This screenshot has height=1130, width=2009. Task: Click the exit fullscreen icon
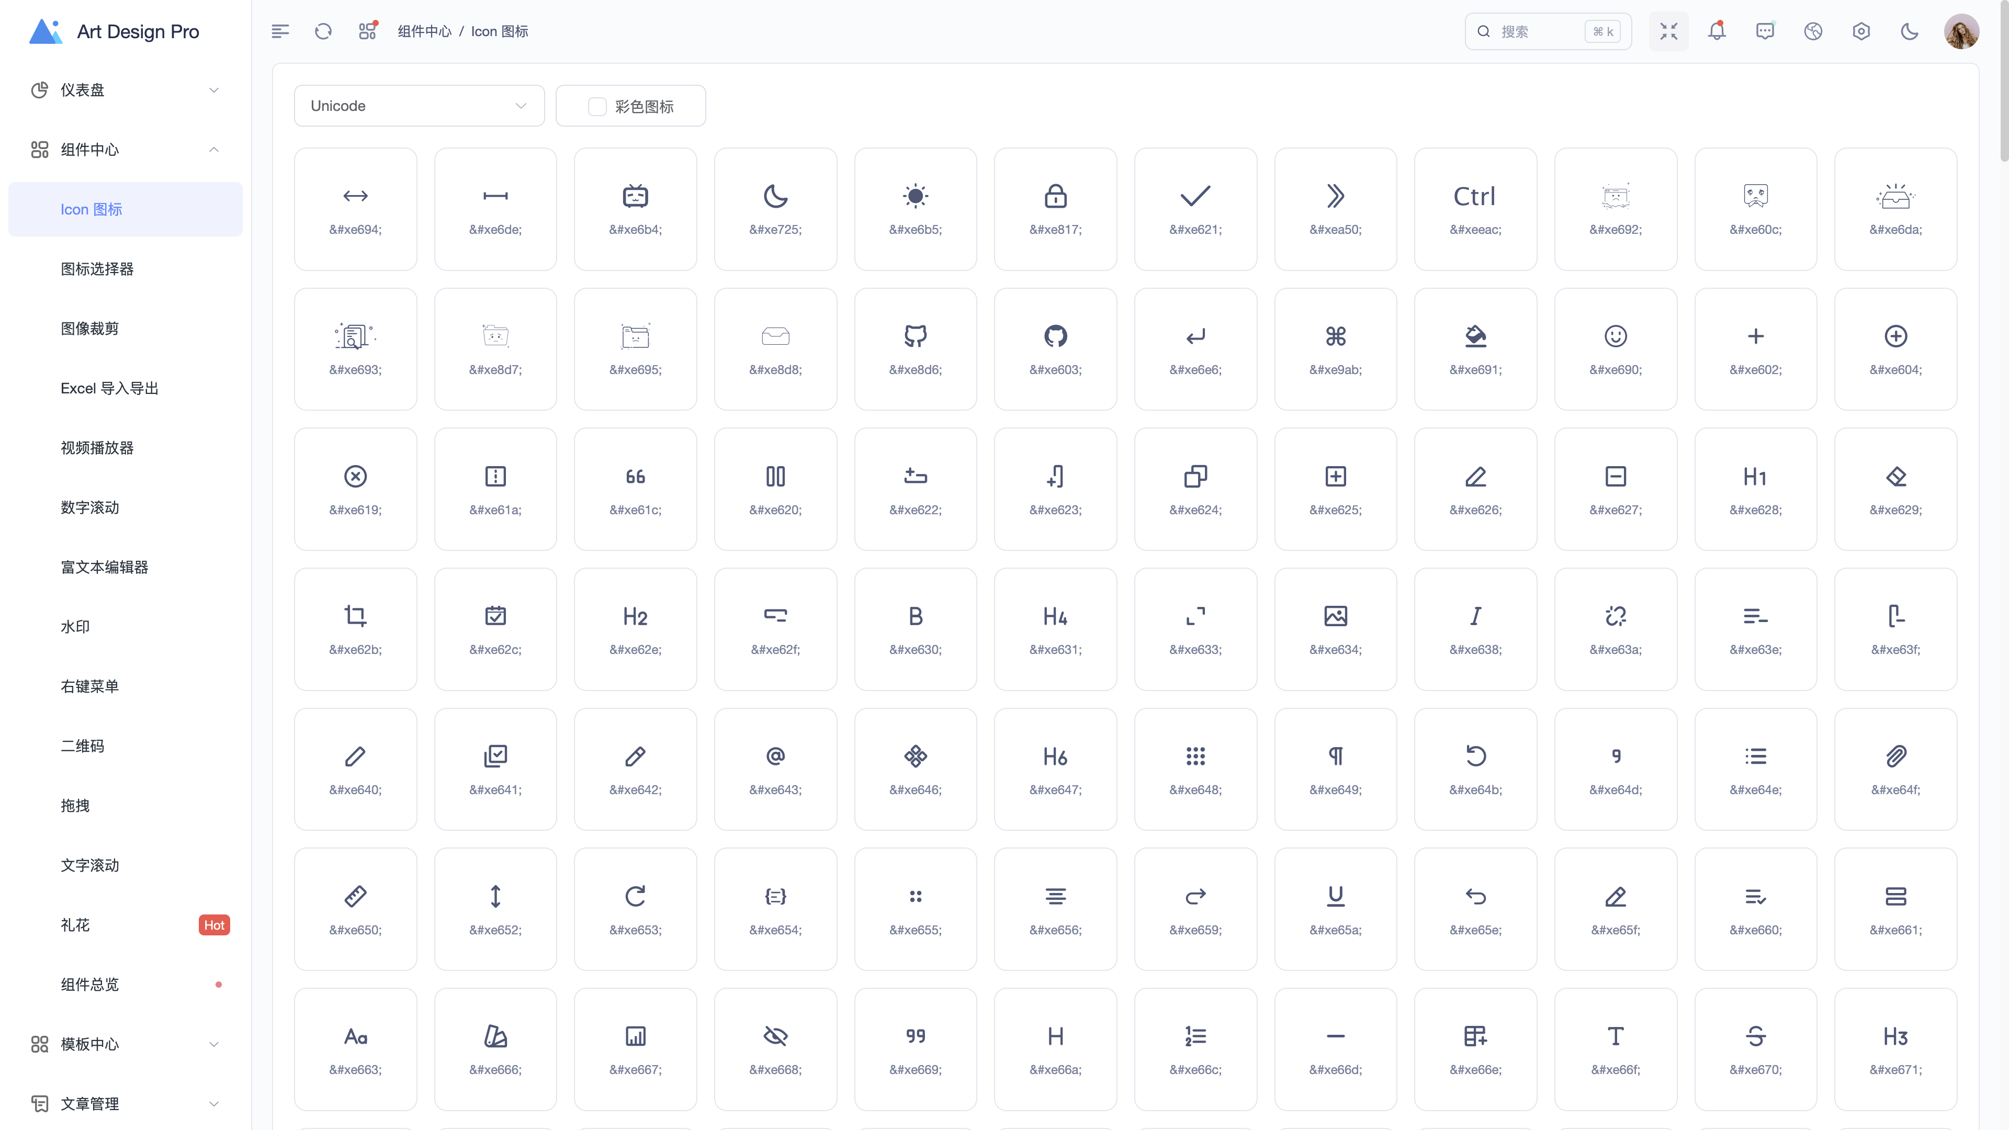pyautogui.click(x=1668, y=31)
